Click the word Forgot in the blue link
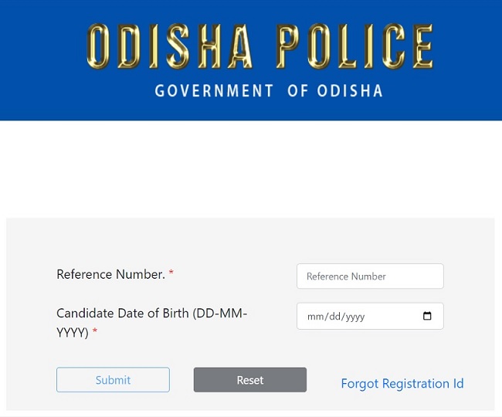 coord(361,384)
